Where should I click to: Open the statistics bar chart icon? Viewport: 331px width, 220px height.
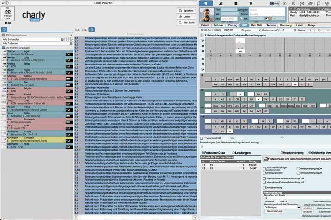(221, 3)
